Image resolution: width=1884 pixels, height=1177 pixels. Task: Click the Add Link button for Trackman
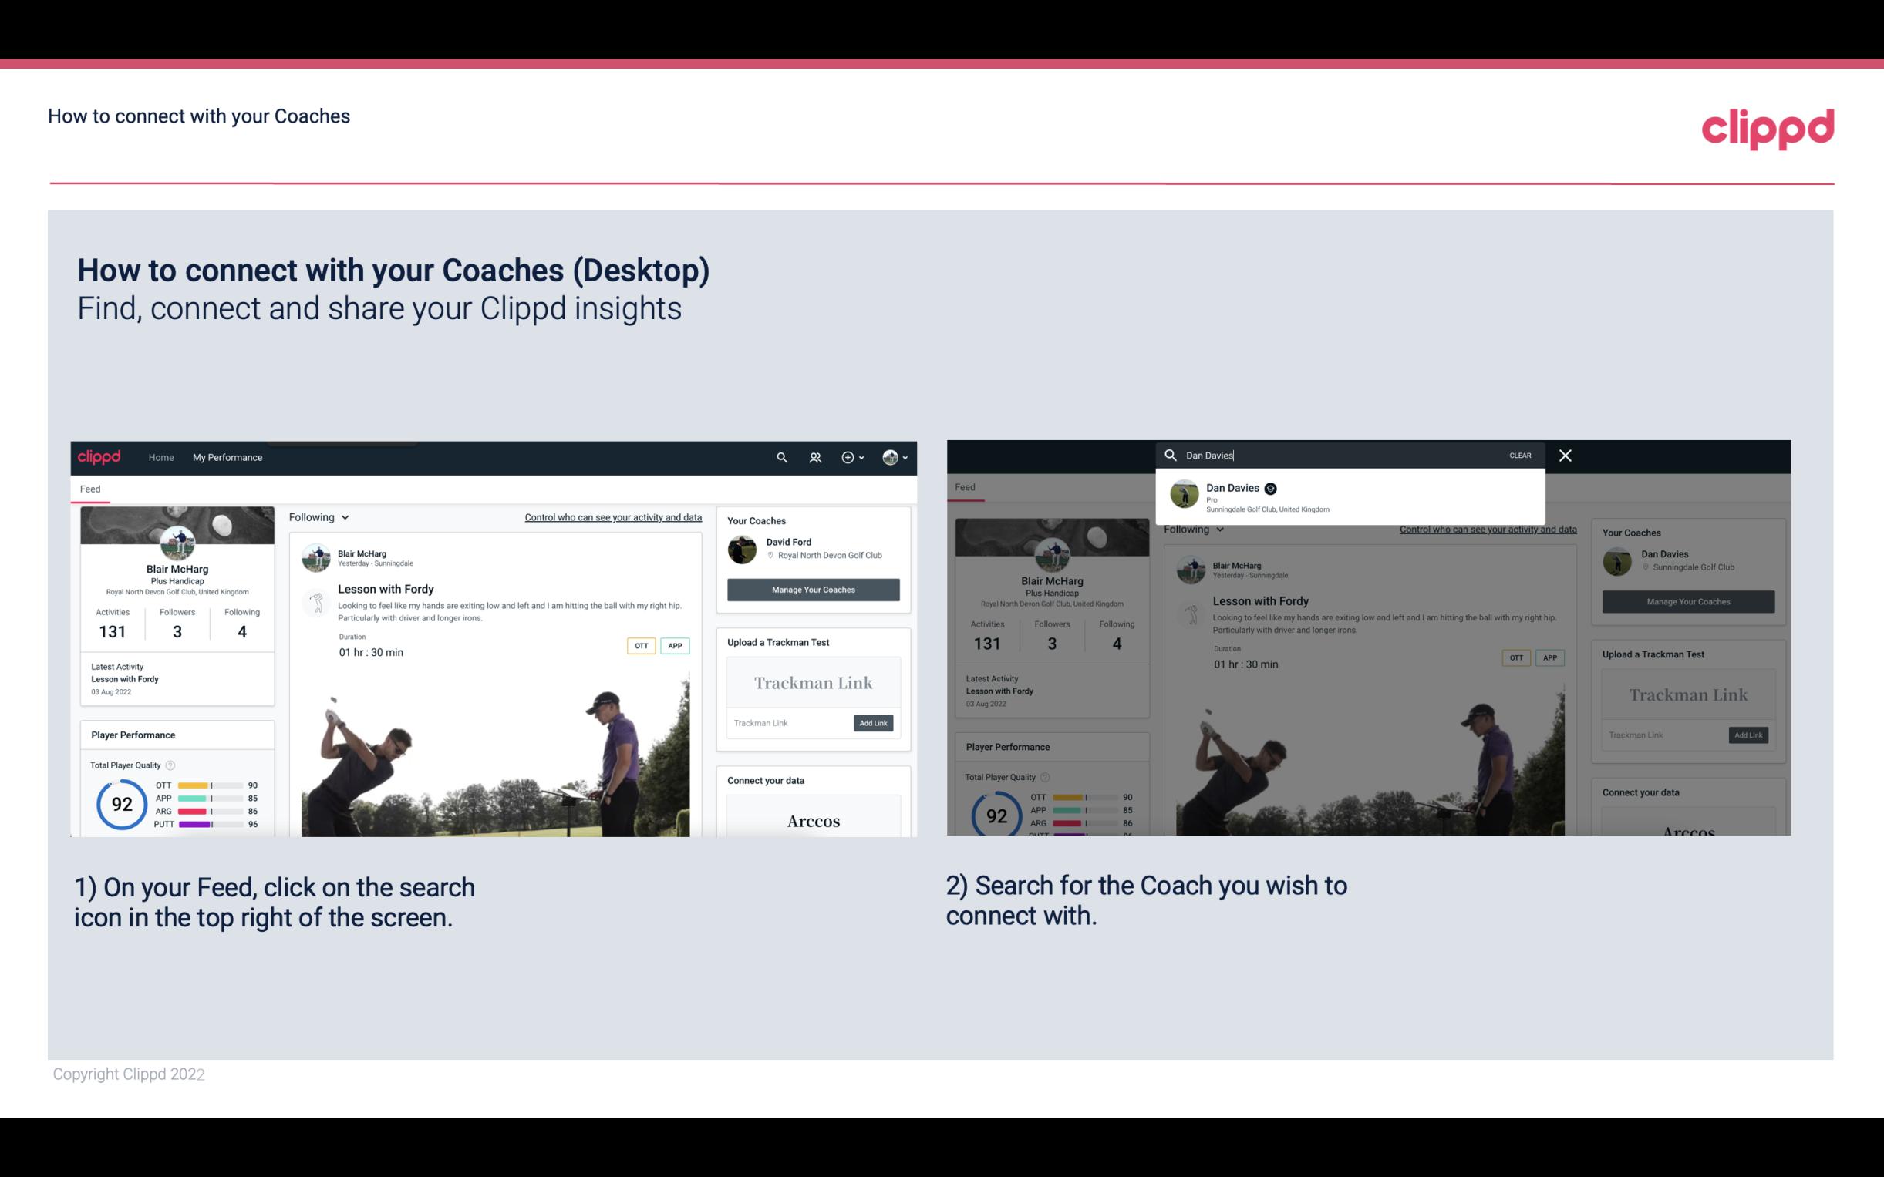click(x=874, y=723)
